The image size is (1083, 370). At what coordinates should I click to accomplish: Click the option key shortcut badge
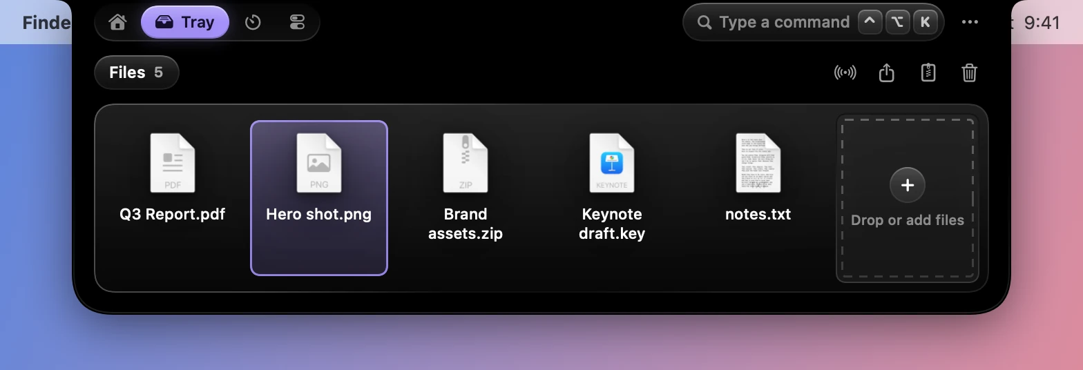pos(897,22)
